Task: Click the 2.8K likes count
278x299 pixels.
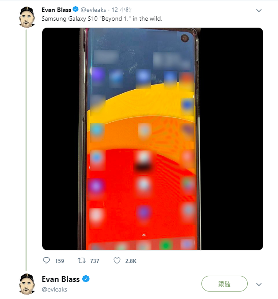Action: 131,261
